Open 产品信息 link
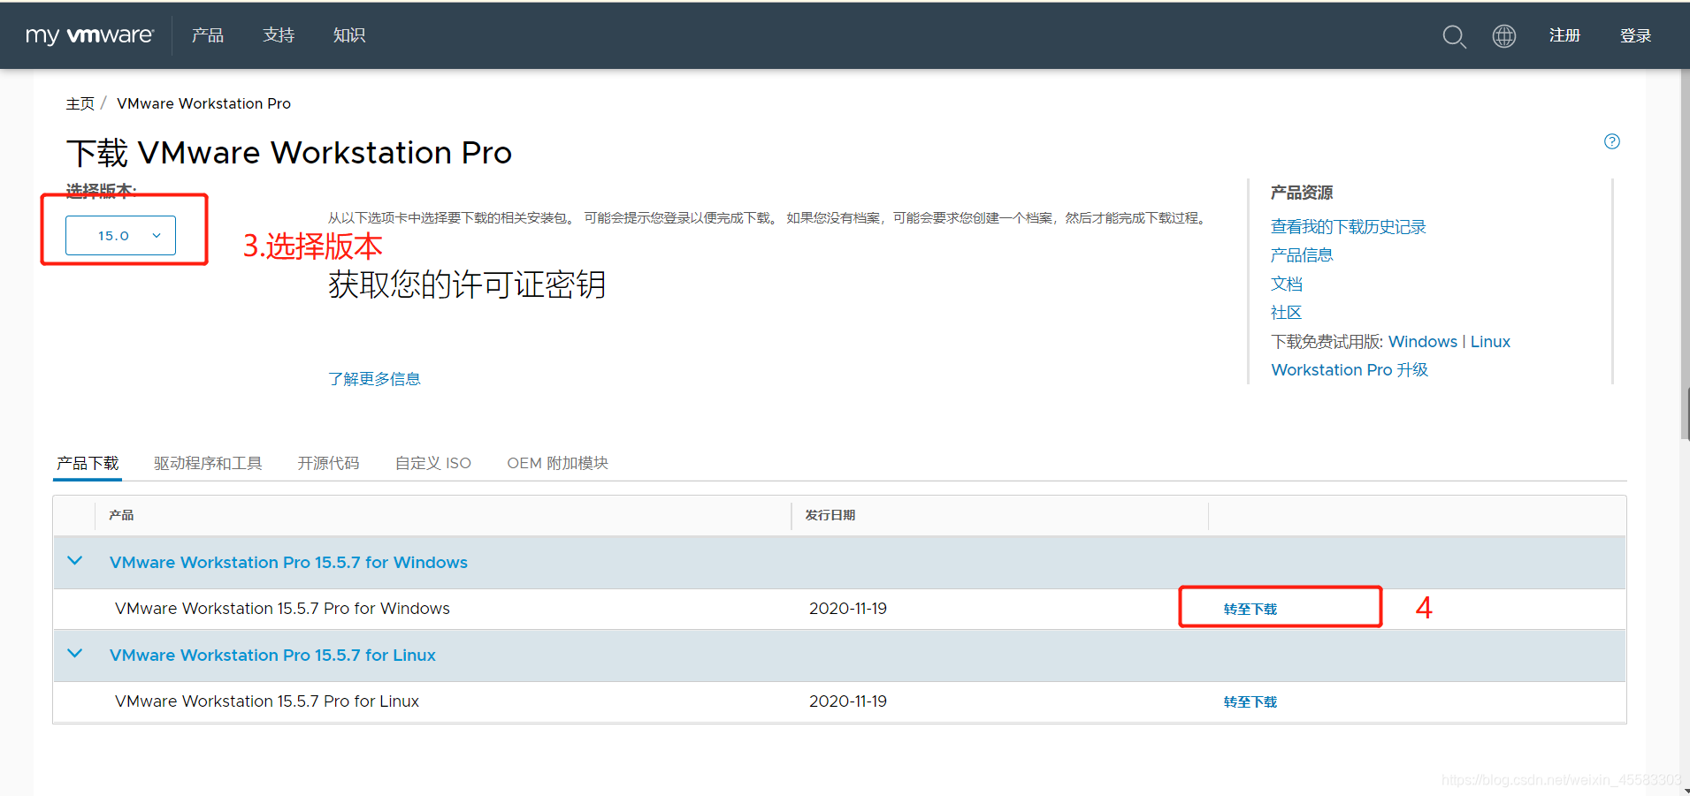The height and width of the screenshot is (796, 1690). click(x=1301, y=255)
